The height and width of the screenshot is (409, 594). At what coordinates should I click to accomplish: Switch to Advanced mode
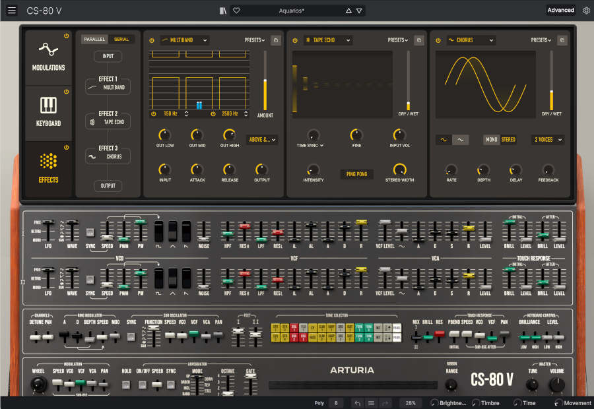(560, 11)
